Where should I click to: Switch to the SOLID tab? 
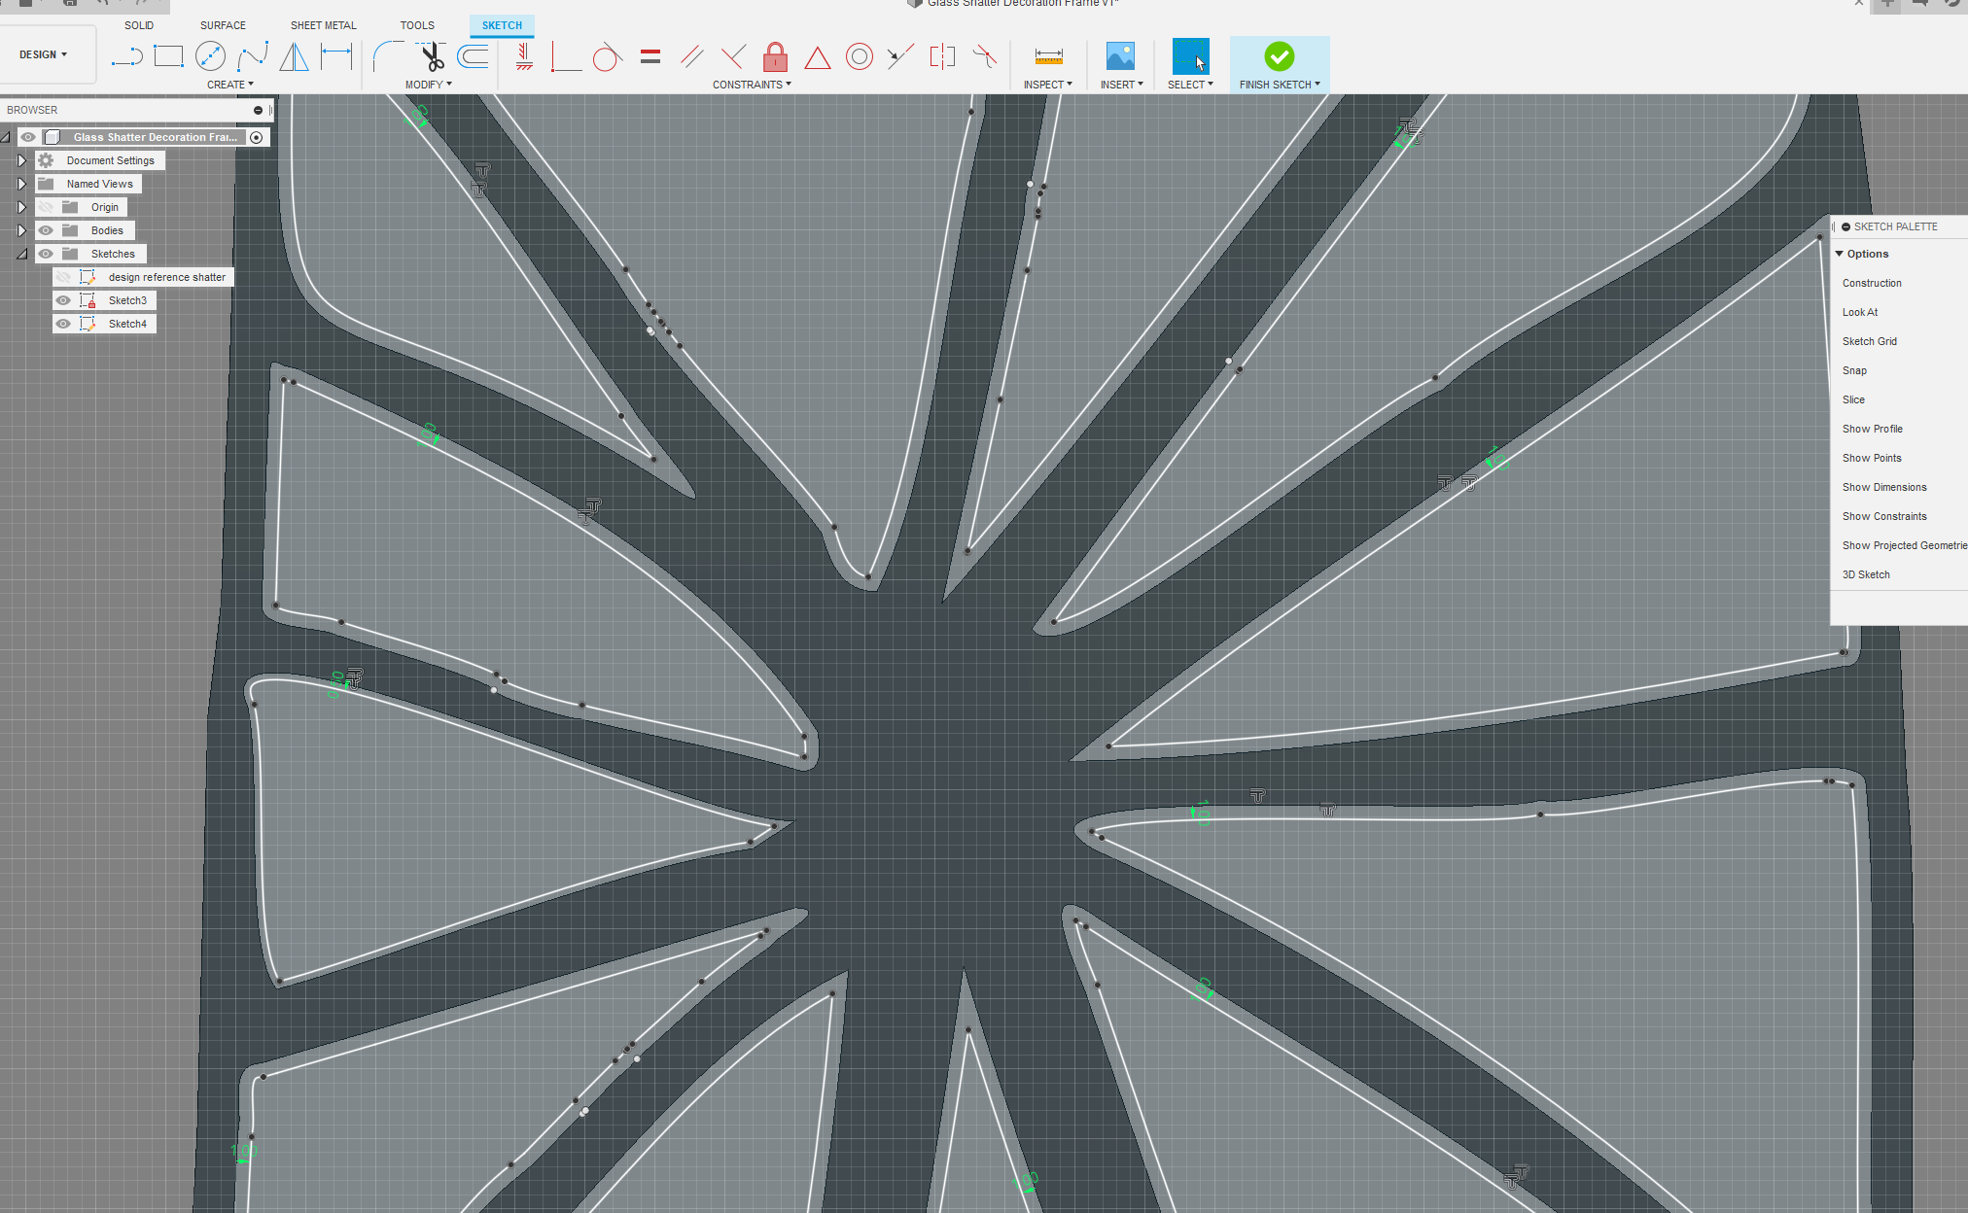[139, 24]
